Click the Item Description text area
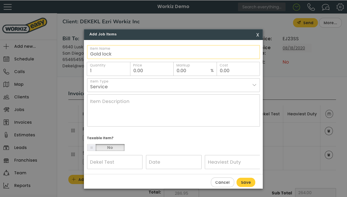 173,110
